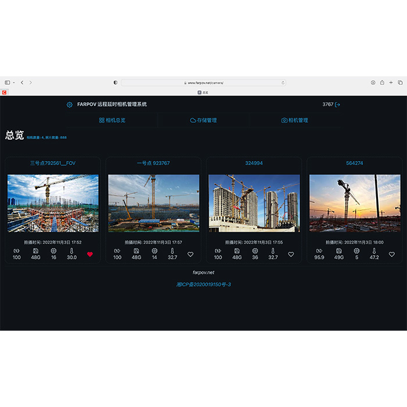407x407 pixels.
Task: Click storage disk icon on camera 324994
Action: pyautogui.click(x=237, y=251)
